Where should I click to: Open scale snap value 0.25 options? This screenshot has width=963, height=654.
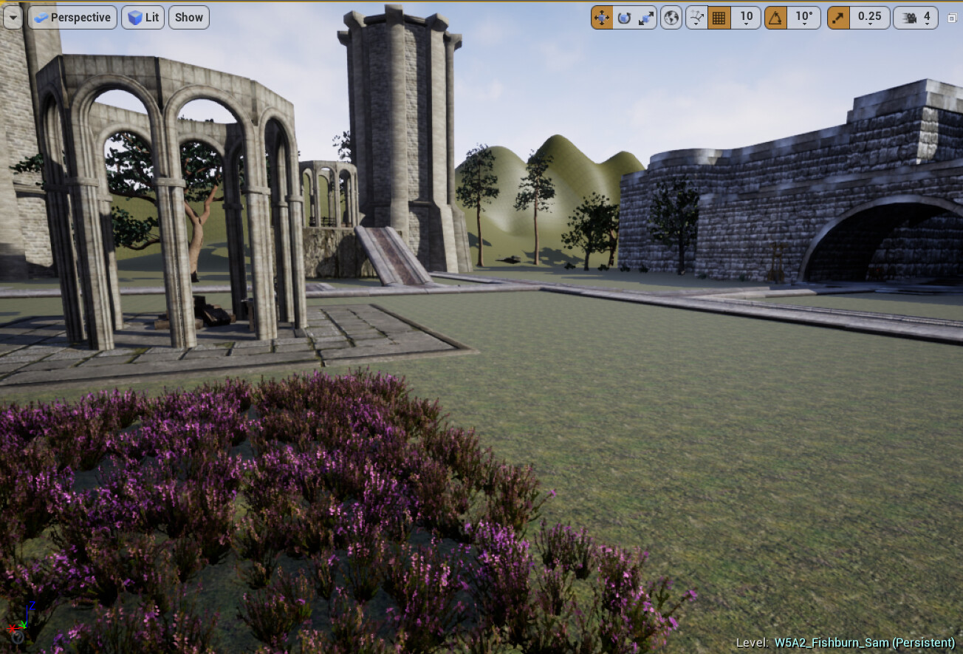(x=868, y=17)
